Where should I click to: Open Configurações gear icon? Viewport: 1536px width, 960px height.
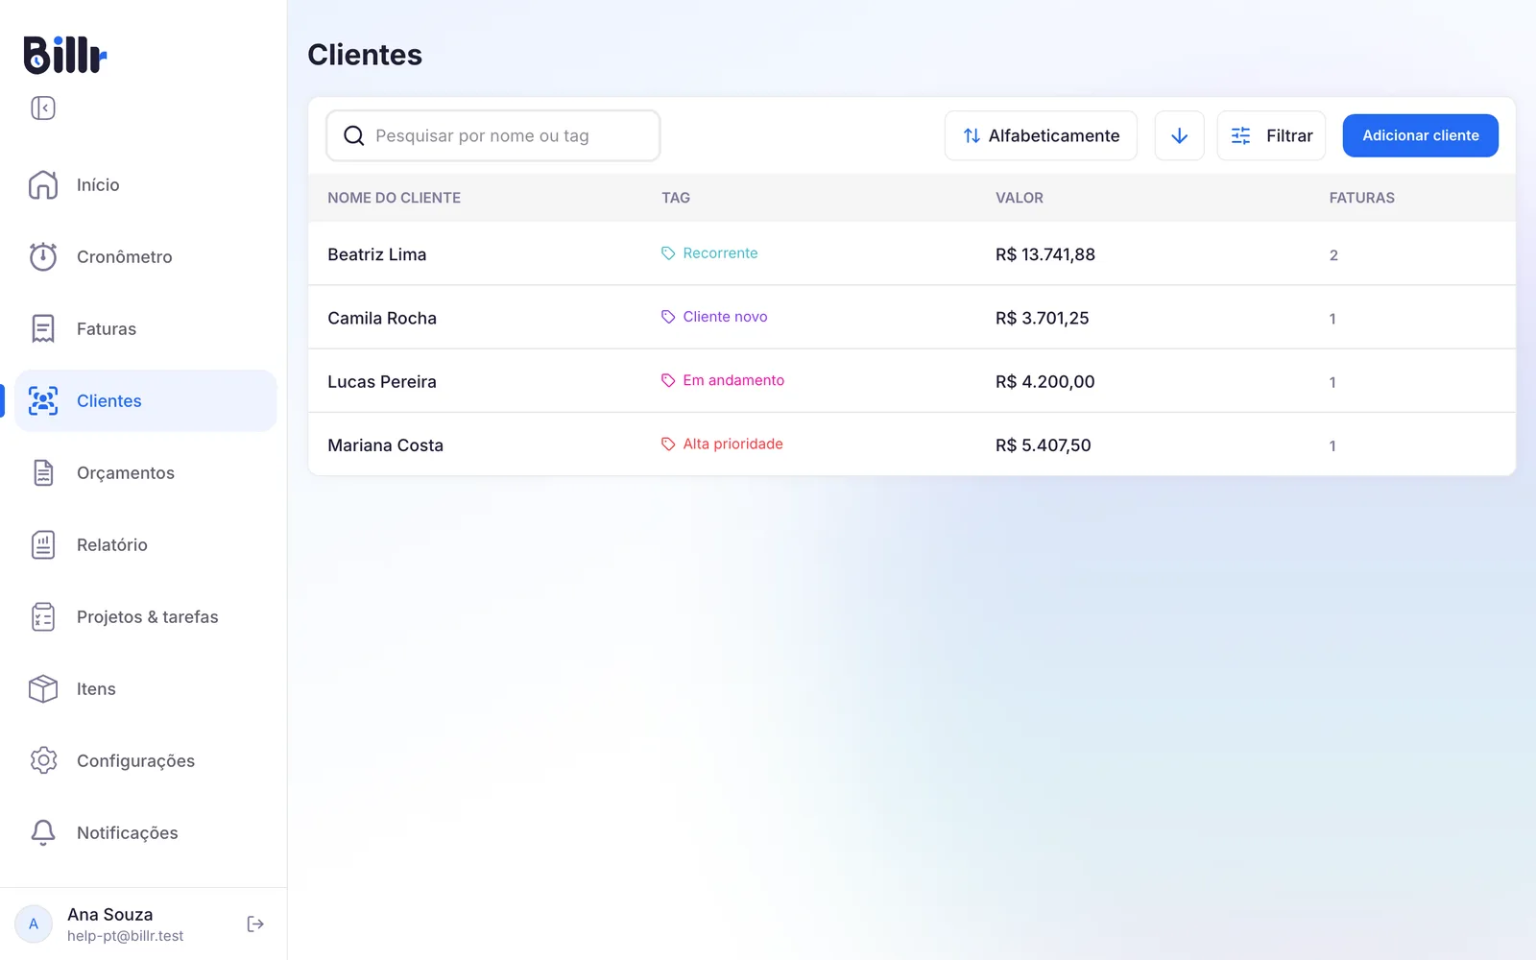pyautogui.click(x=43, y=760)
